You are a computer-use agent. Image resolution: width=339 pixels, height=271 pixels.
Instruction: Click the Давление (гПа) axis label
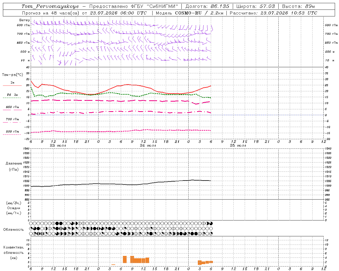pyautogui.click(x=14, y=166)
